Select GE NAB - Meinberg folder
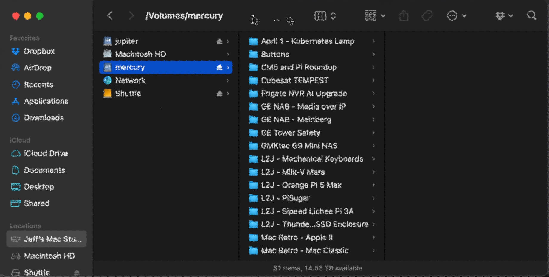This screenshot has width=549, height=277. (x=312, y=120)
